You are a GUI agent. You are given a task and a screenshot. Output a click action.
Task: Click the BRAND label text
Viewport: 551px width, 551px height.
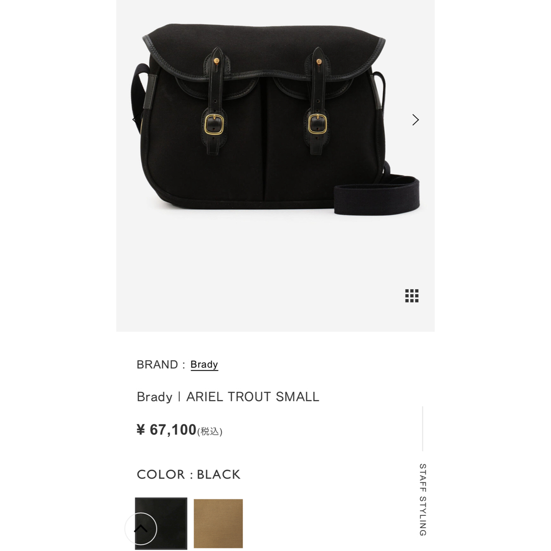157,364
